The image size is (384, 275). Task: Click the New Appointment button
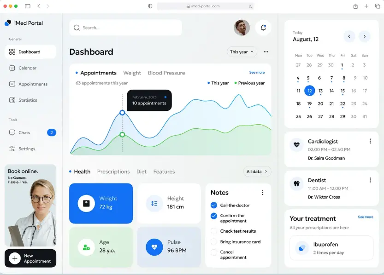tap(30, 258)
